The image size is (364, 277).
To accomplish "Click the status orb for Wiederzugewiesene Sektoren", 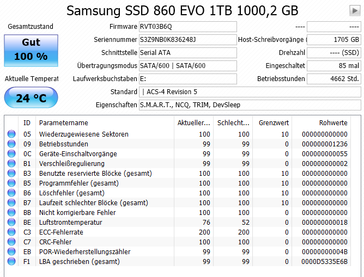I will (x=11, y=134).
